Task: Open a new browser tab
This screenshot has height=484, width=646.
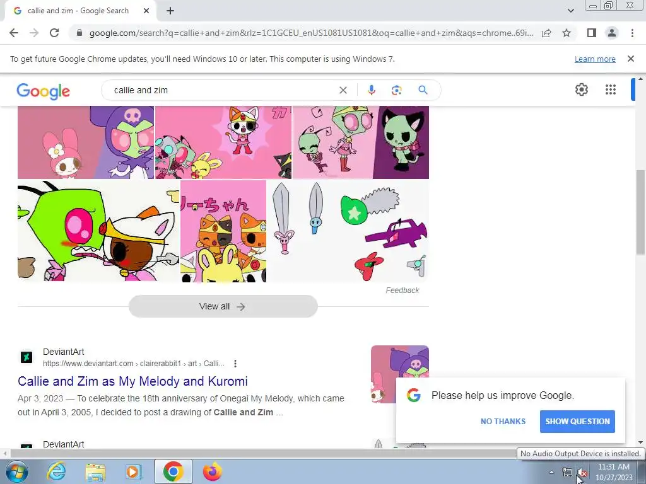Action: click(x=170, y=11)
